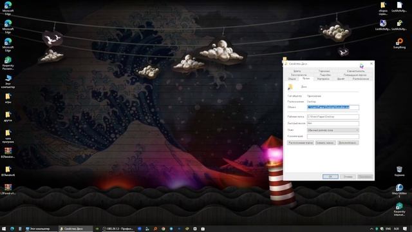Viewport: 412px width, 232px height.
Task: Click the Объект target path field
Action: tap(333, 107)
